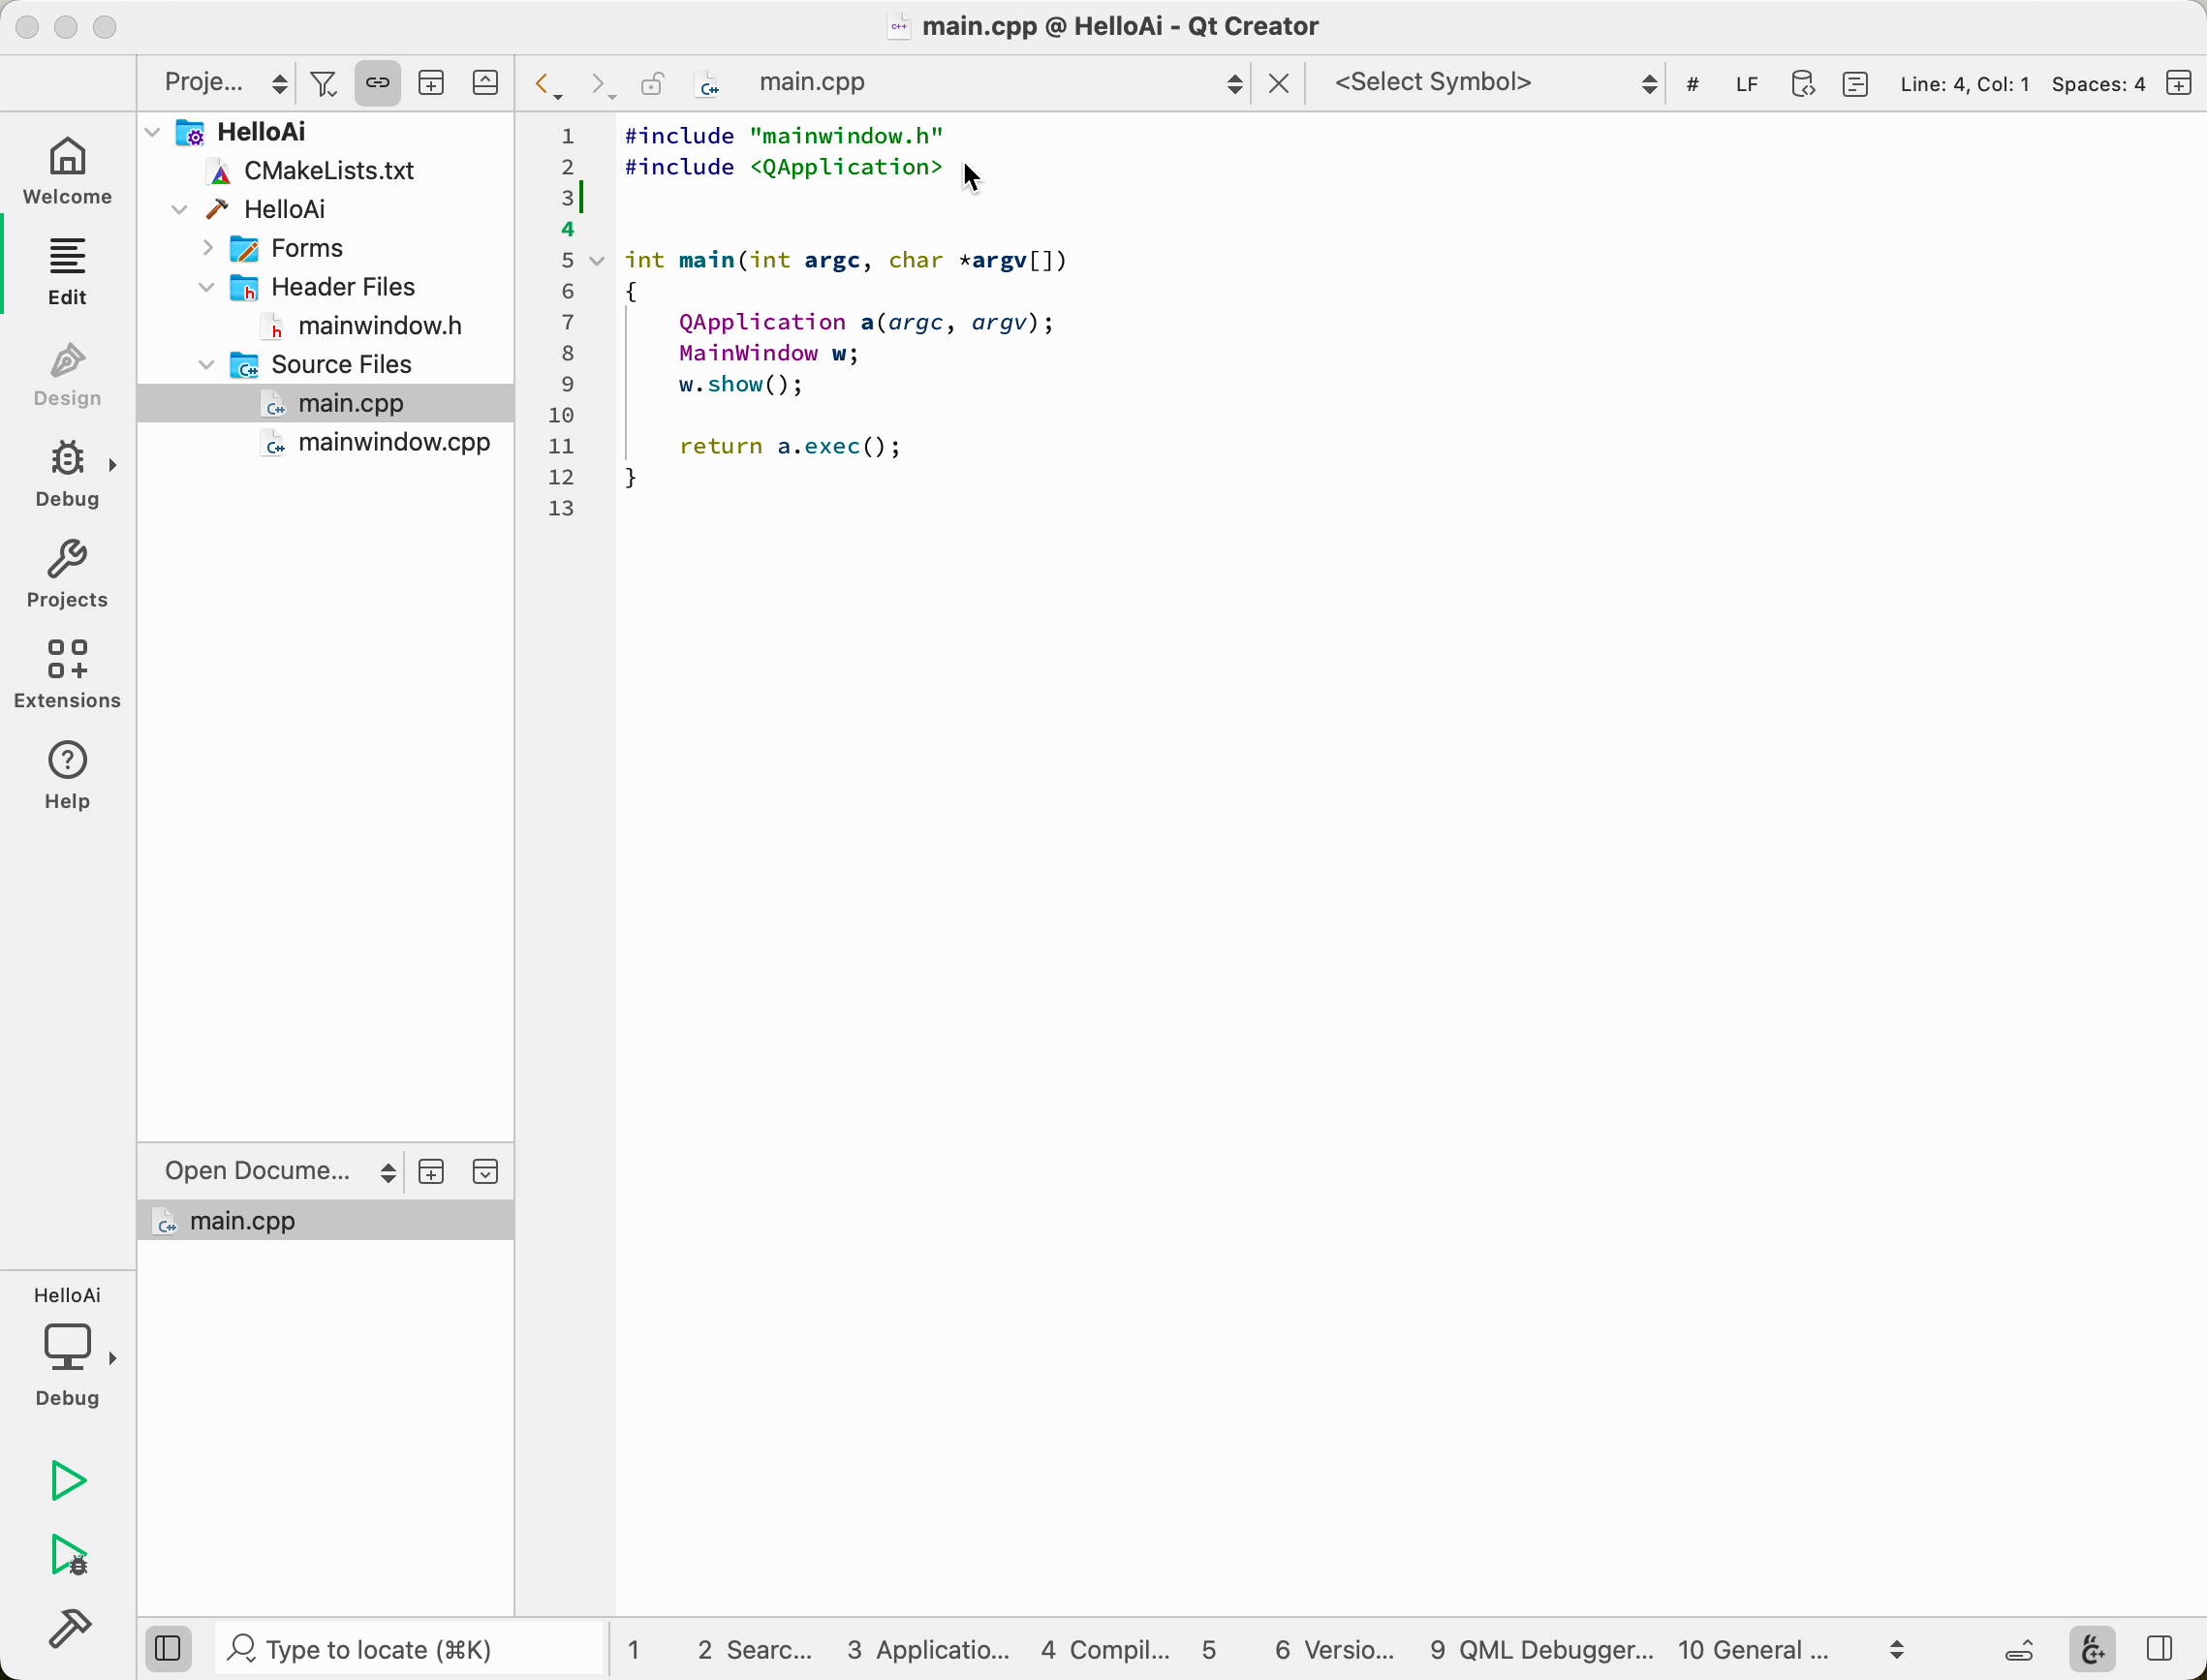Expand the Forms folder
Image resolution: width=2207 pixels, height=1680 pixels.
(x=207, y=248)
